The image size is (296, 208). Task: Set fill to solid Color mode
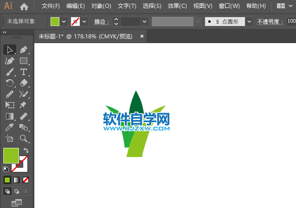7,180
